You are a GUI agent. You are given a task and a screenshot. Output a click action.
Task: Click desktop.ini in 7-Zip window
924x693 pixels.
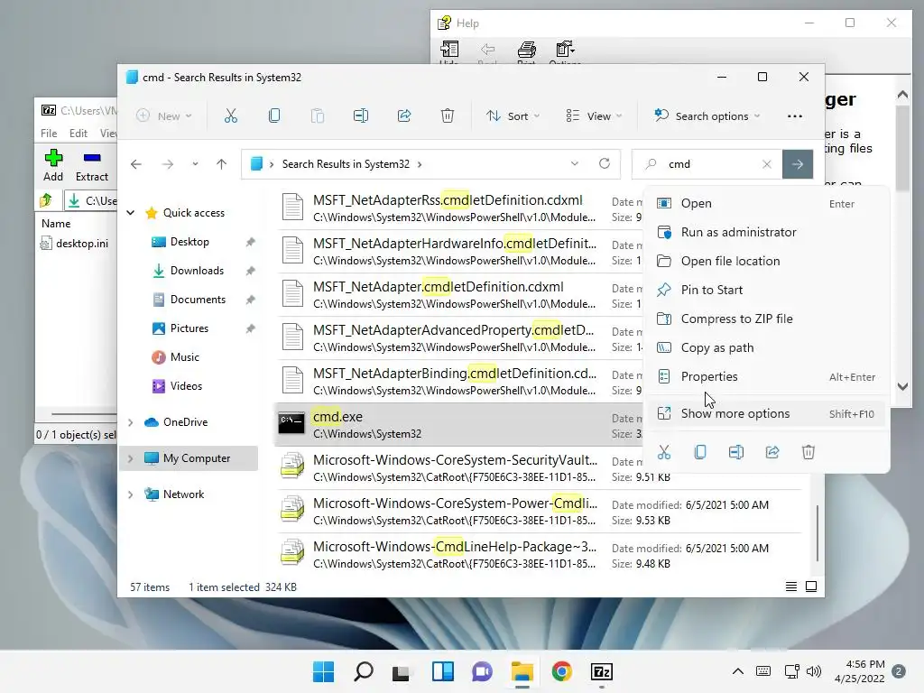coord(75,244)
